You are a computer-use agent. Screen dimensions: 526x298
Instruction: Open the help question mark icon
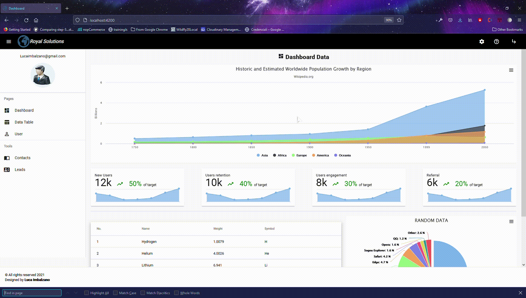click(496, 42)
